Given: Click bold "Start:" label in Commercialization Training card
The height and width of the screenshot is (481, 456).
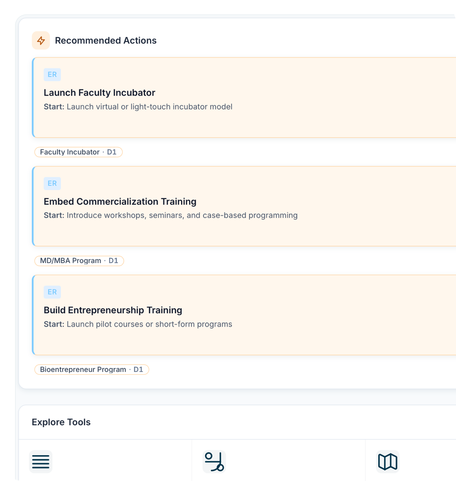Looking at the screenshot, I should 54,216.
